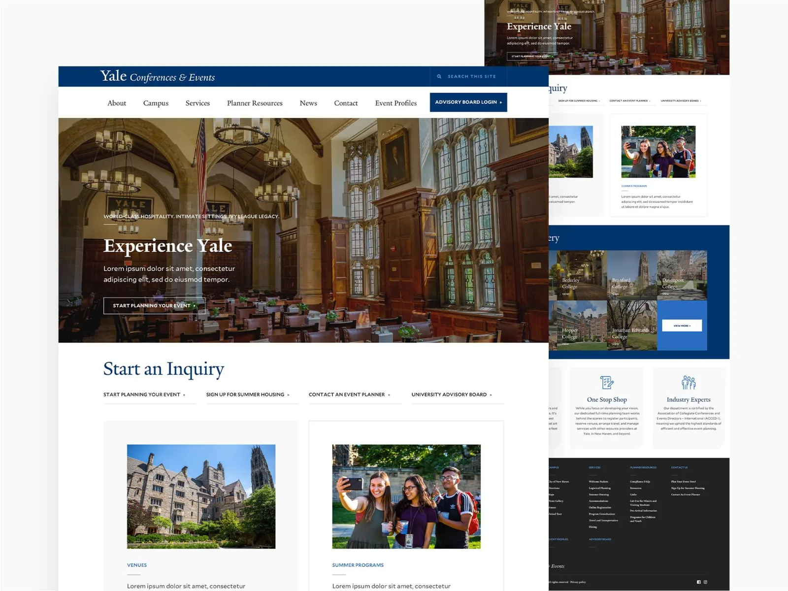Open University Advisory Board link, front page

tap(452, 394)
